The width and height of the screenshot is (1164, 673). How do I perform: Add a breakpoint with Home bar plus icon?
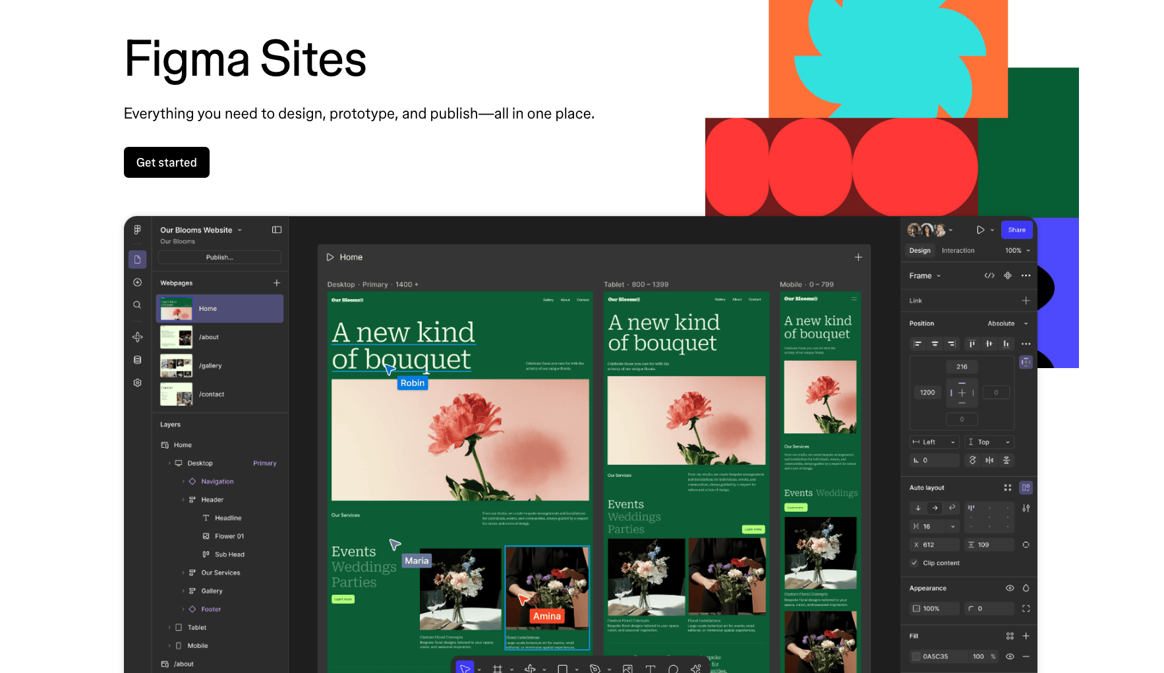click(x=858, y=257)
